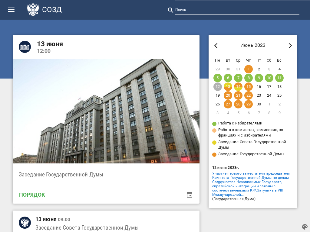Screen dimensions: 310x232
Task: Select June 6 in the calendar
Action: pyautogui.click(x=228, y=78)
